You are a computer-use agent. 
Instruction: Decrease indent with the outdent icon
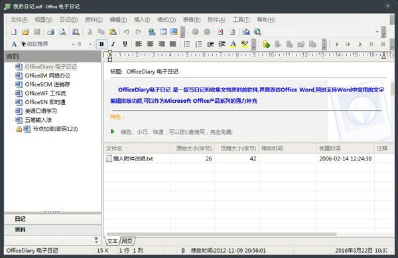(210, 44)
